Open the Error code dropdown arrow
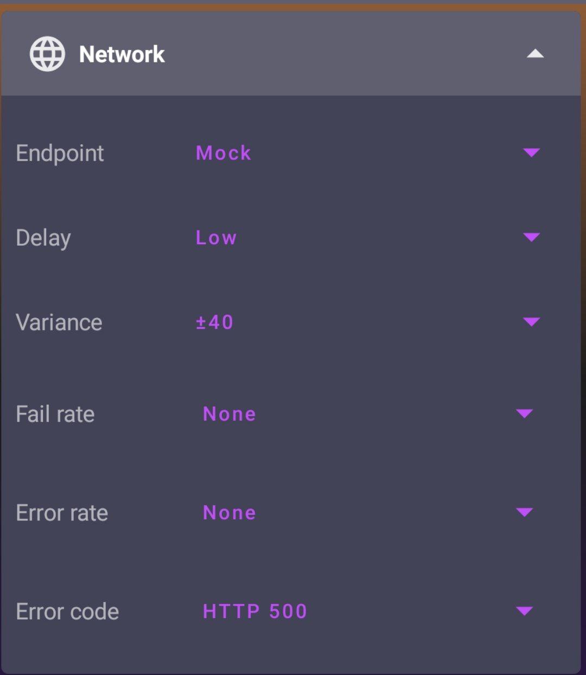 click(x=524, y=612)
